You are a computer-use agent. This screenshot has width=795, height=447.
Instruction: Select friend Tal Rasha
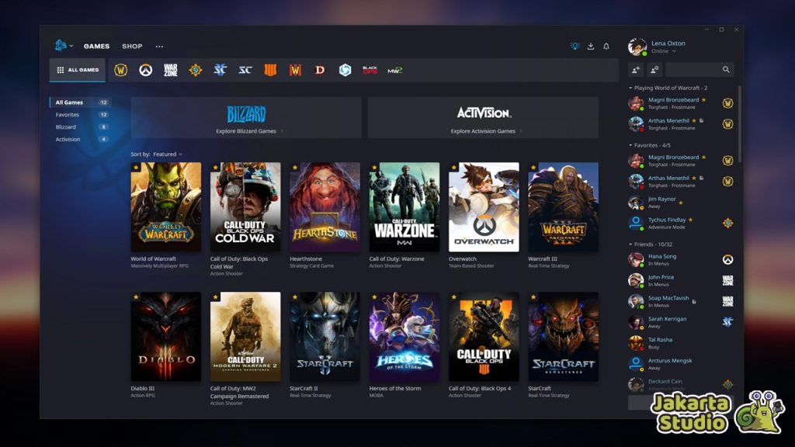(681, 343)
